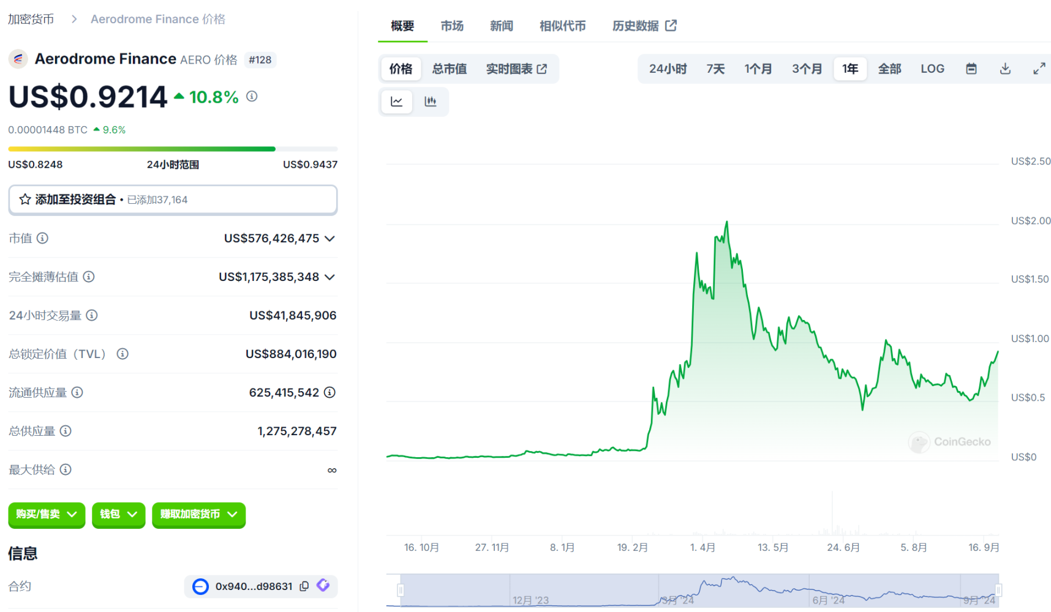This screenshot has width=1051, height=612.
Task: Show the 总市值 chart
Action: click(450, 69)
